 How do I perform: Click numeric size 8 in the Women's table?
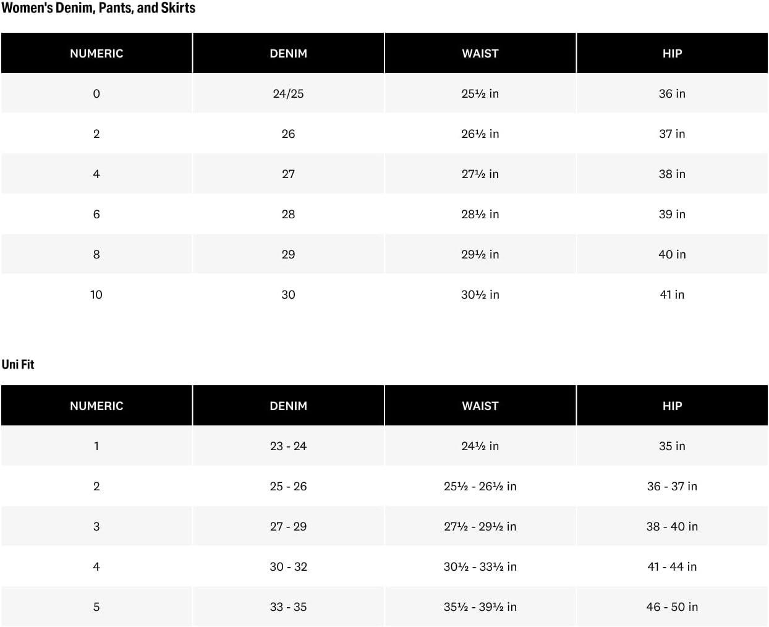tap(96, 254)
